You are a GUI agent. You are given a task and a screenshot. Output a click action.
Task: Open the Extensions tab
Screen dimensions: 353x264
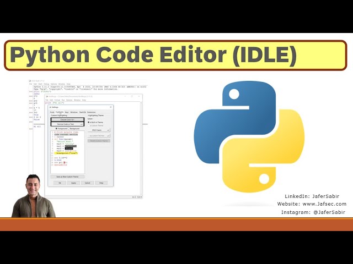click(x=91, y=112)
